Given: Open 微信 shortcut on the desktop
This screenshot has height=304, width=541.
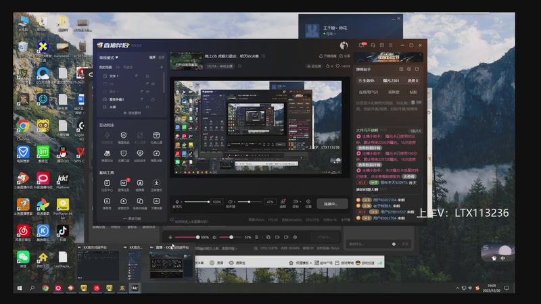Looking at the screenshot, I should [x=23, y=259].
